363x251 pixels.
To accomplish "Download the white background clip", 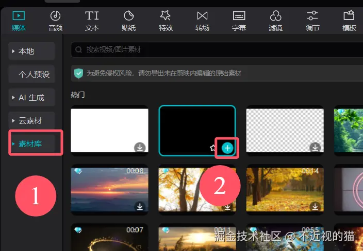I will [x=140, y=148].
